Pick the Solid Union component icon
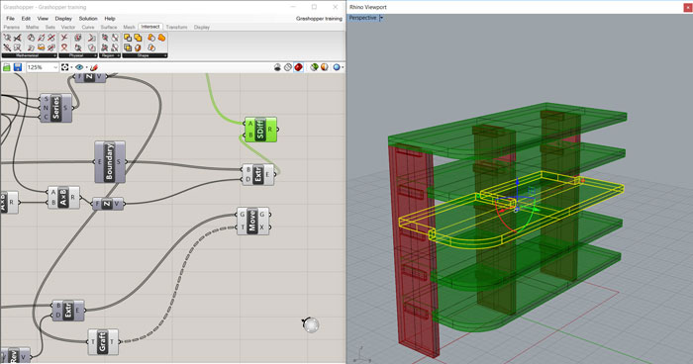The height and width of the screenshot is (364, 693). click(138, 38)
